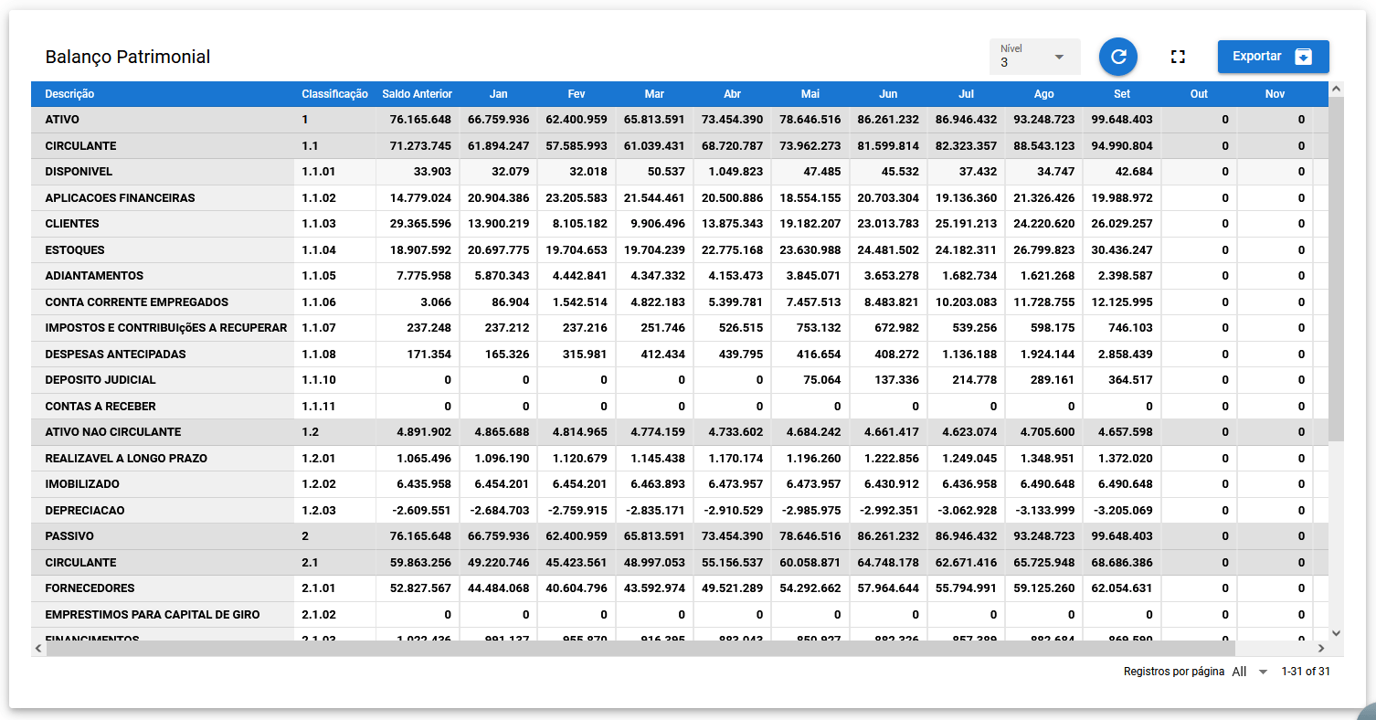Click the Jan column header
This screenshot has height=720, width=1376.
498,94
